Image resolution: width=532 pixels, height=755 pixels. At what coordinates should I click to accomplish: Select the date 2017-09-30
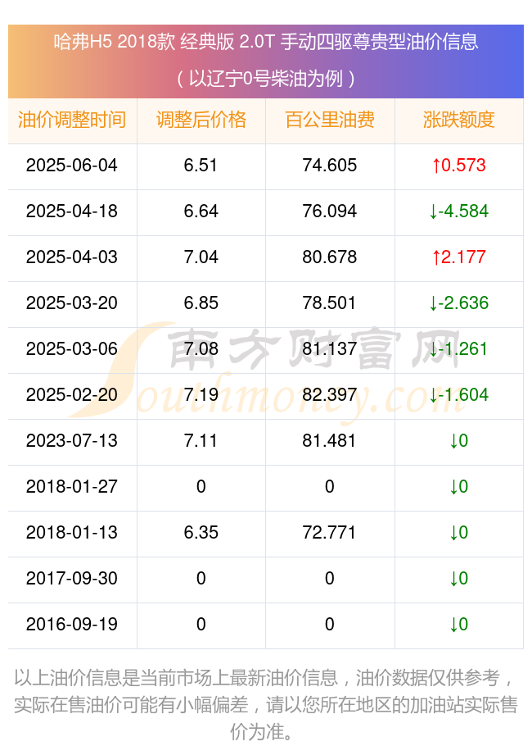[71, 579]
